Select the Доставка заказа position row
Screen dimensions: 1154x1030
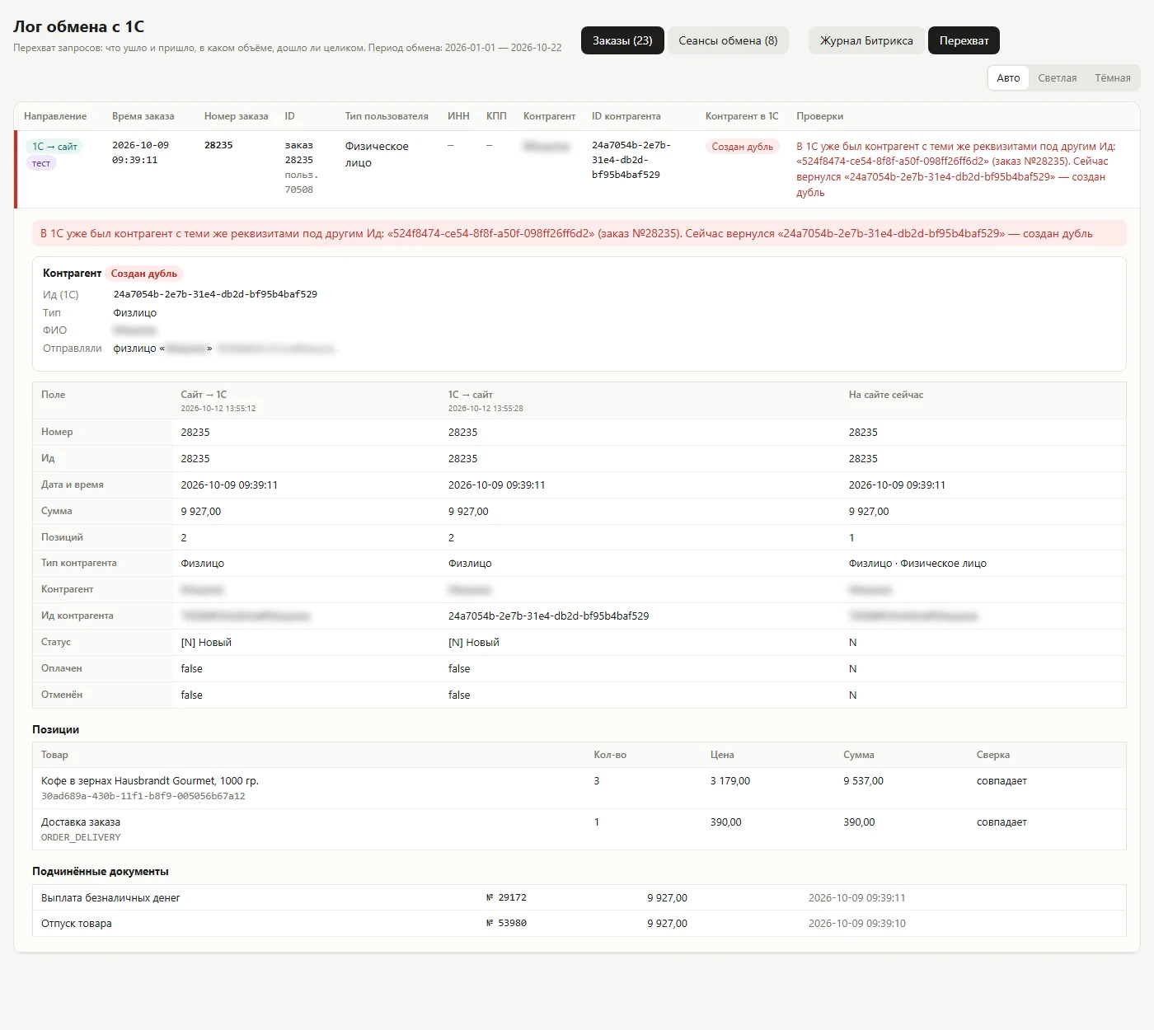click(x=579, y=829)
